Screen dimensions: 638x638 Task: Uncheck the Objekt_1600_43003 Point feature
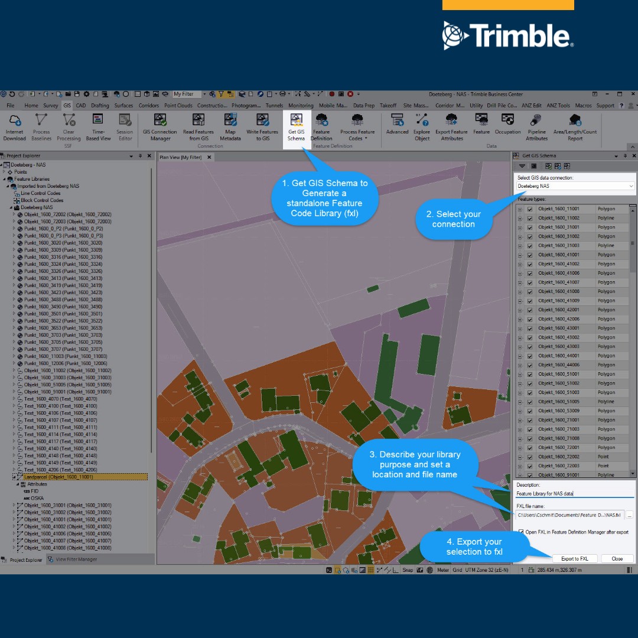point(530,347)
